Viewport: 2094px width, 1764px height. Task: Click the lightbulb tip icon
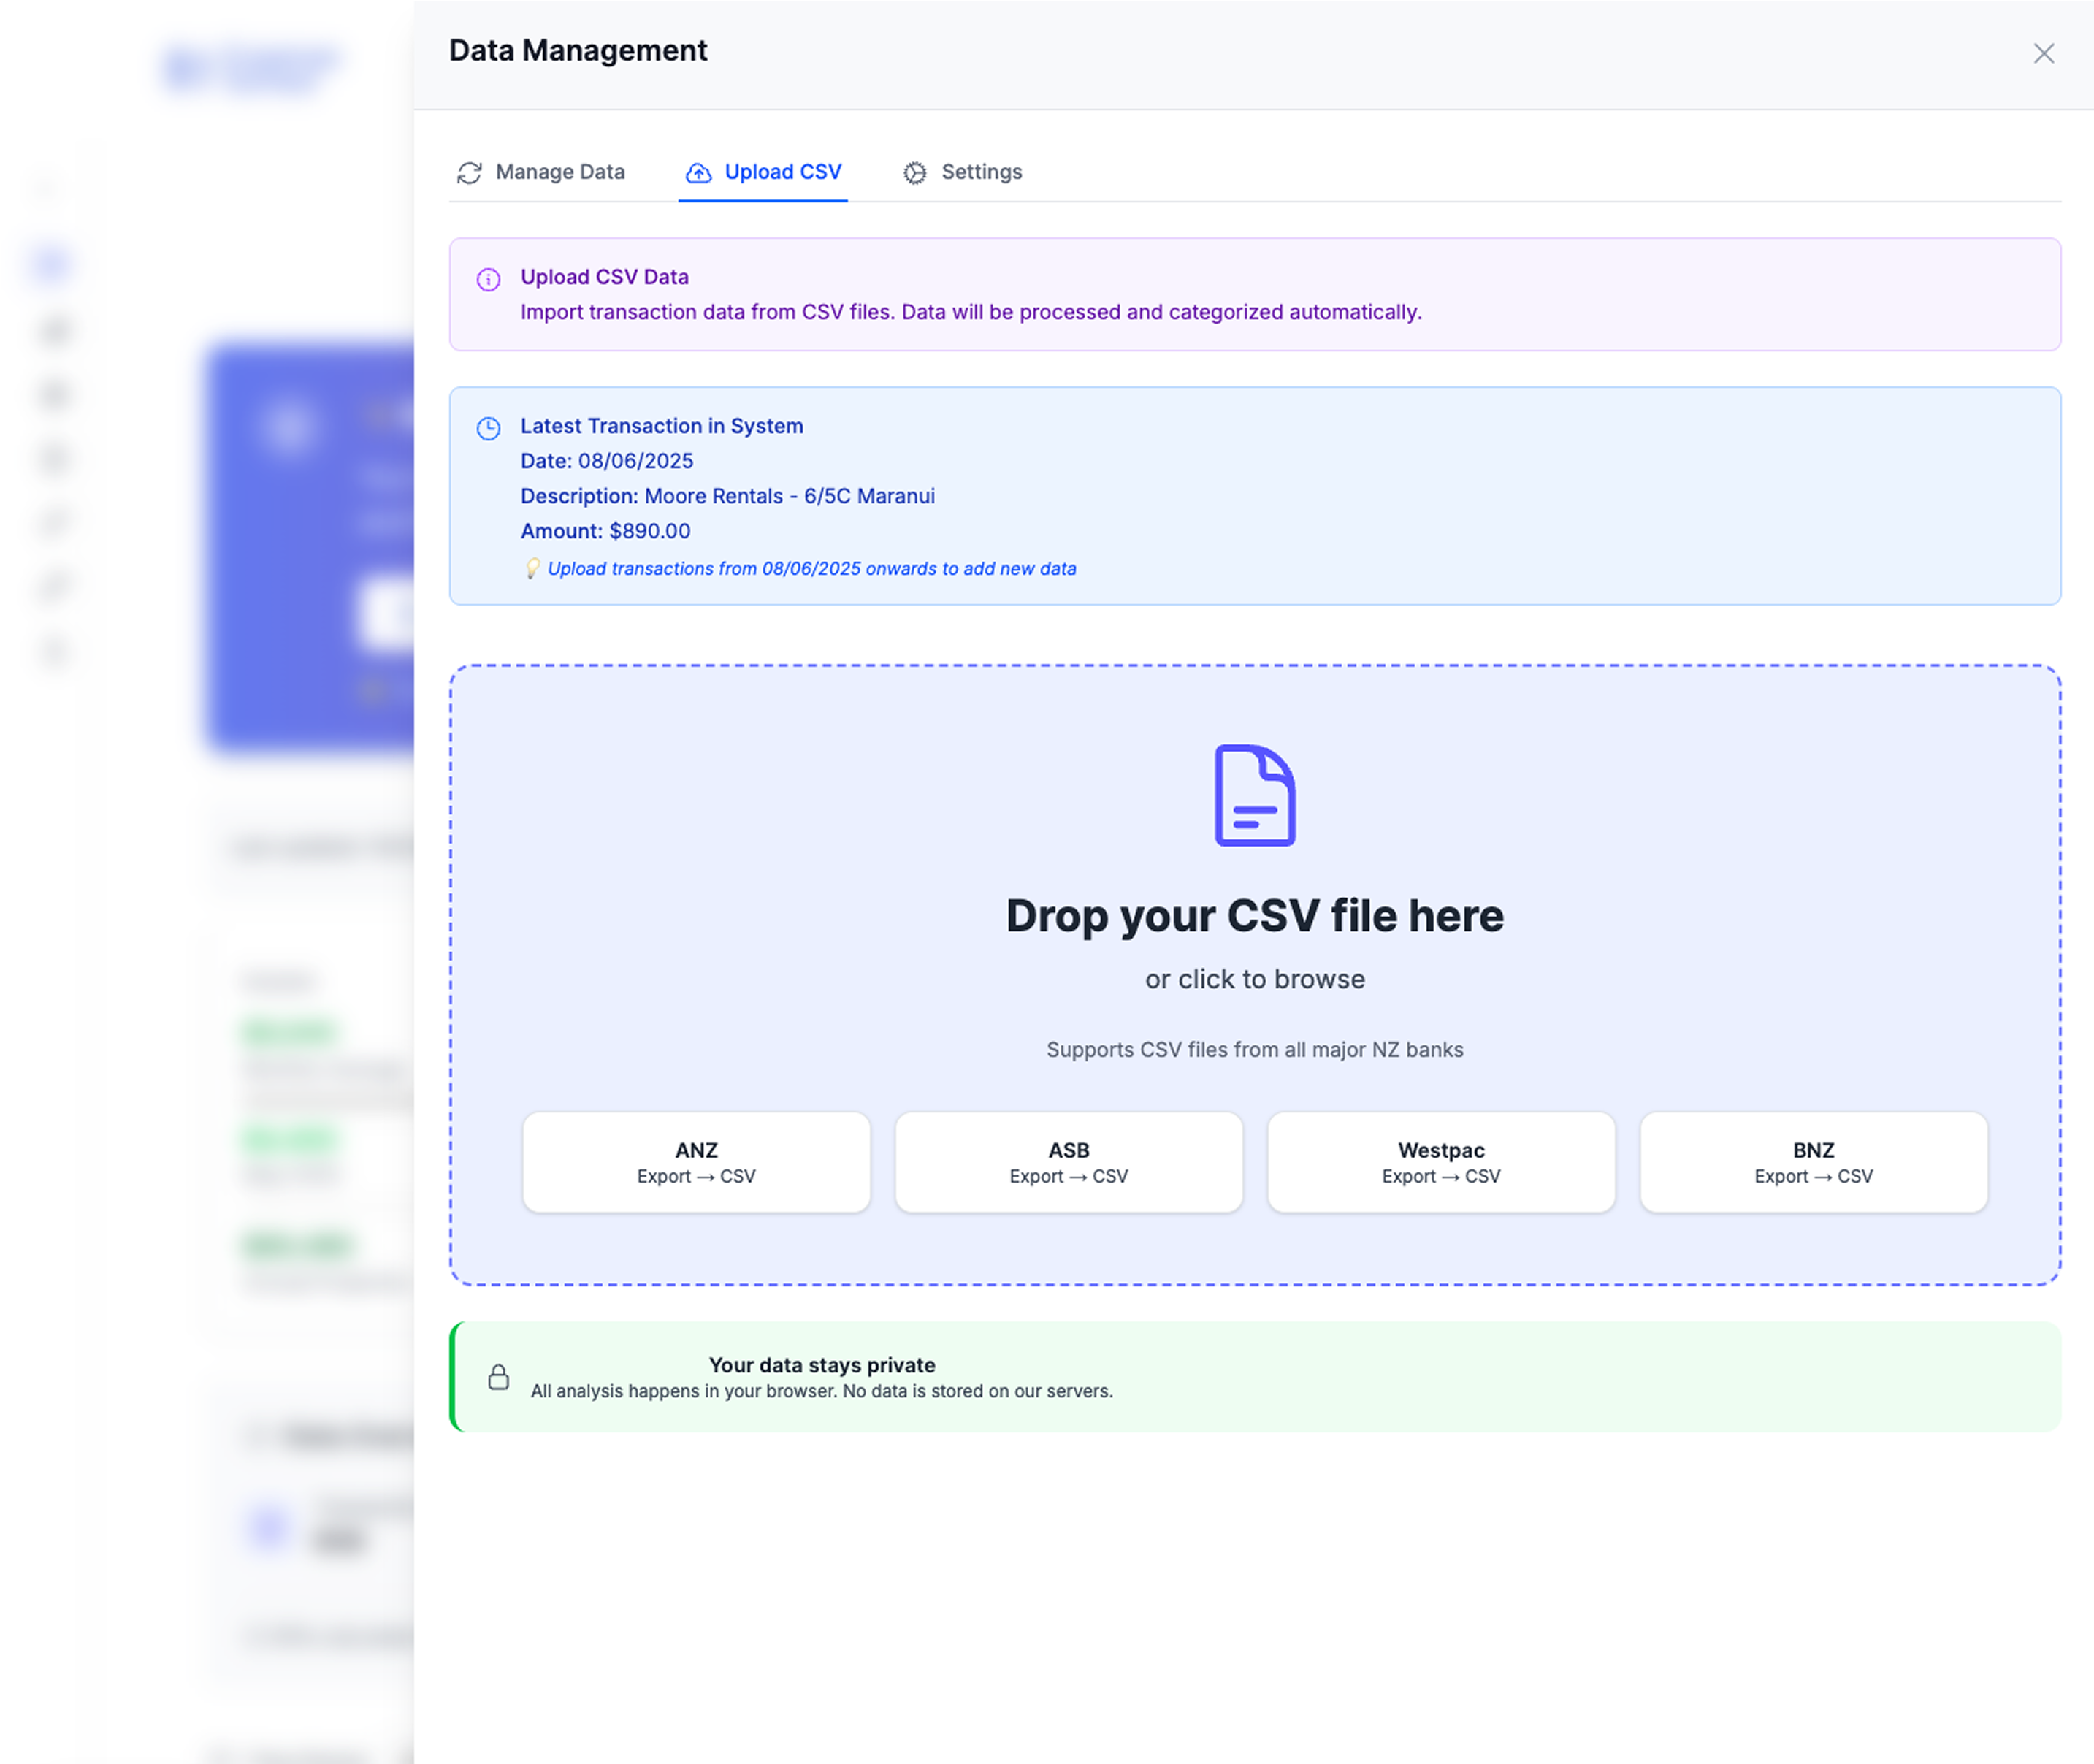[x=533, y=568]
